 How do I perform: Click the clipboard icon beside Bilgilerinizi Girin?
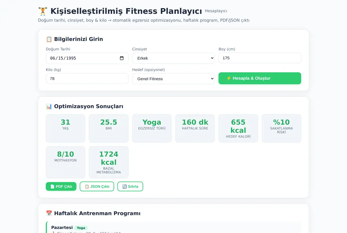coord(49,39)
